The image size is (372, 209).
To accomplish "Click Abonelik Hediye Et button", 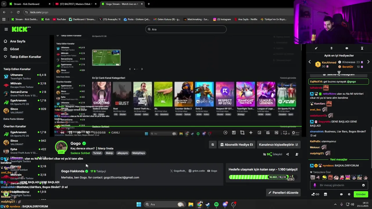I will [237, 145].
